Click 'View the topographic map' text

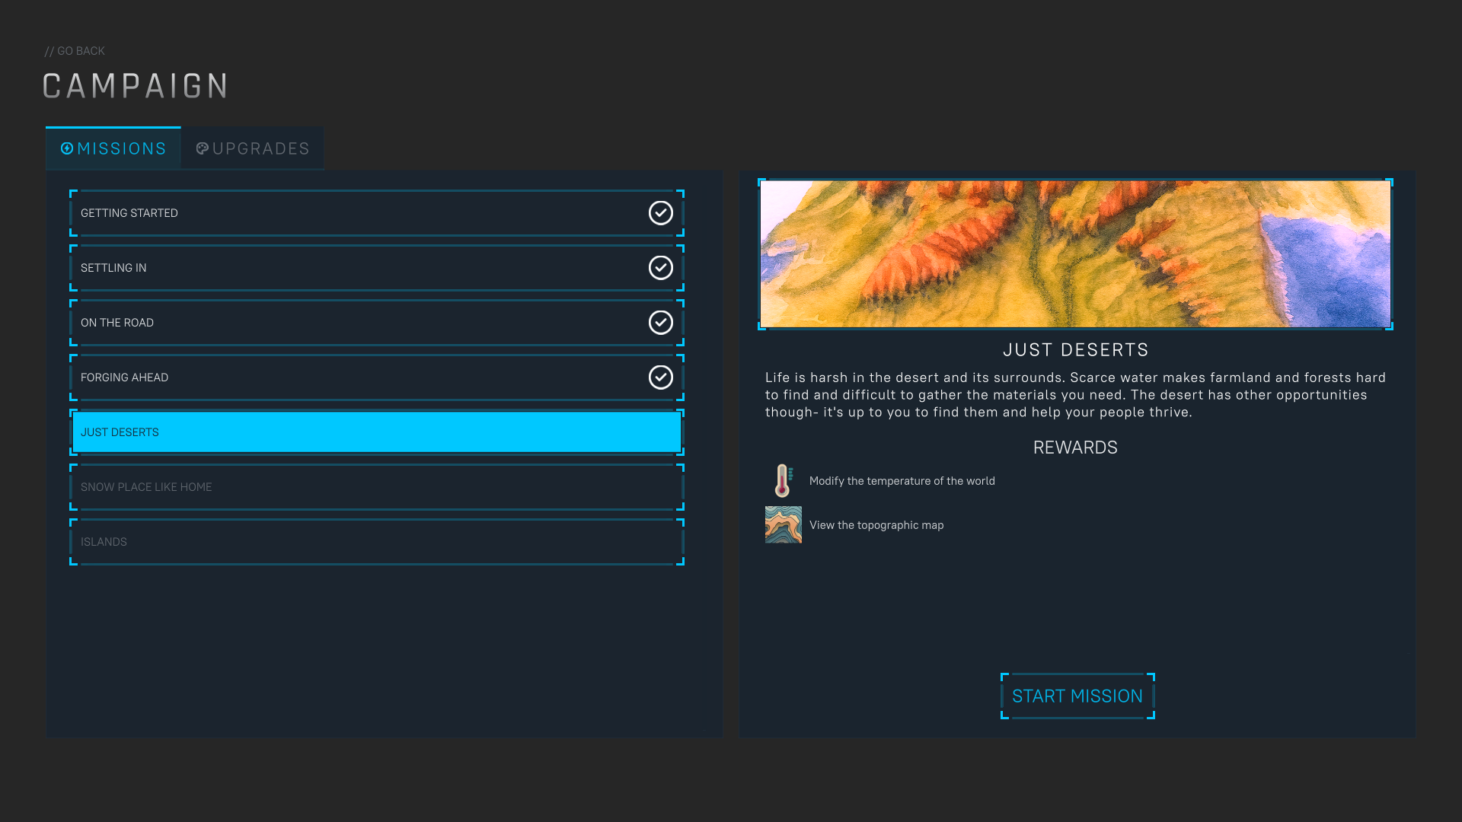pyautogui.click(x=876, y=525)
